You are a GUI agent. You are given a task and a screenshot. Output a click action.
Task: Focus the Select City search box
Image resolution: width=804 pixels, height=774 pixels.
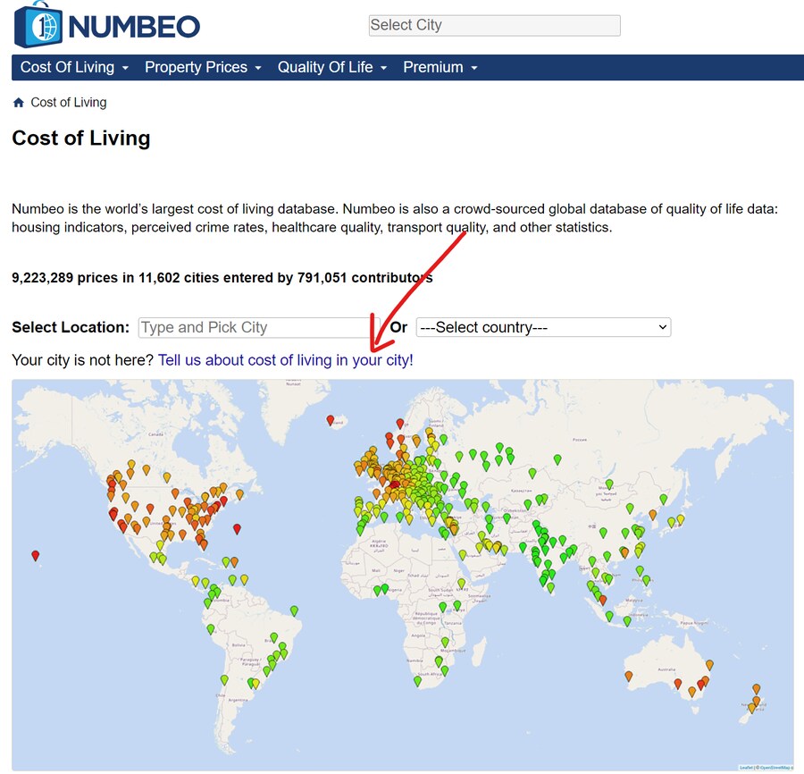point(494,25)
